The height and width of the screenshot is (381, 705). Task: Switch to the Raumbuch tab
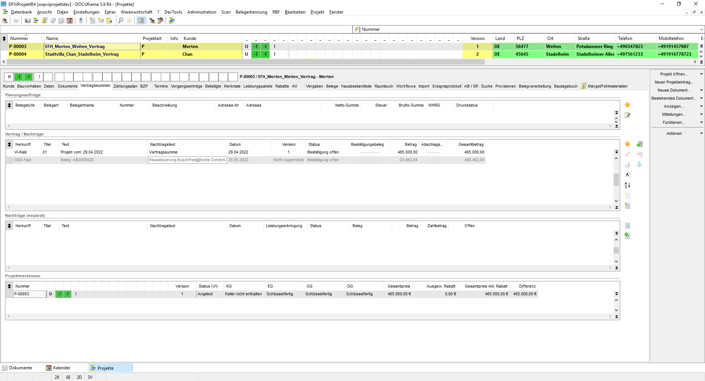click(384, 86)
